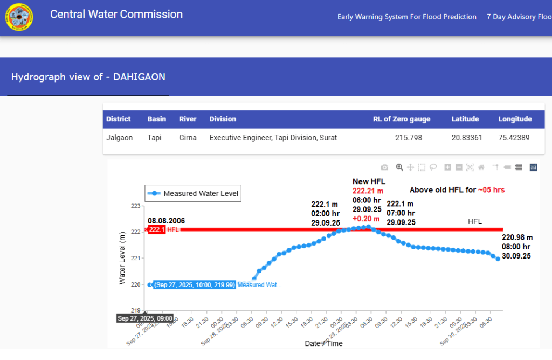Viewport: 552px width, 360px height.
Task: Choose the Lasso Select tool
Action: [433, 167]
